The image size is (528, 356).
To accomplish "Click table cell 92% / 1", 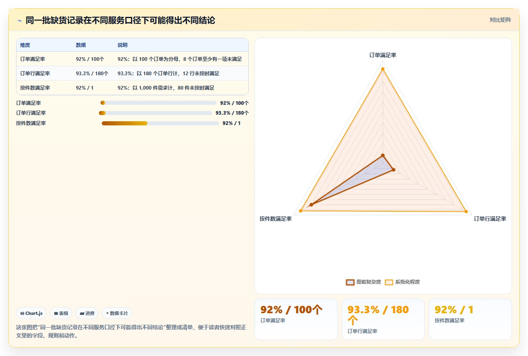I will [x=84, y=88].
